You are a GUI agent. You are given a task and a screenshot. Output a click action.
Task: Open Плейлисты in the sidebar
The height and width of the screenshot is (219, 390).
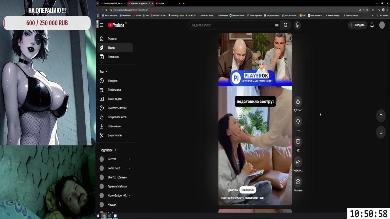(115, 90)
